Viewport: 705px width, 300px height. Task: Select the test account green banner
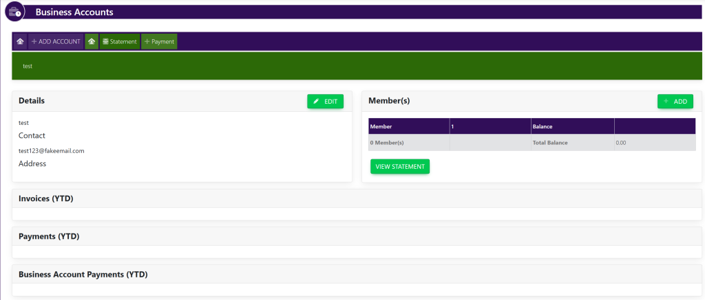tap(357, 66)
